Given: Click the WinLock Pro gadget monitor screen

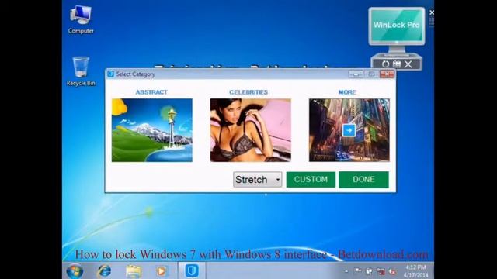Looking at the screenshot, I should click(397, 26).
